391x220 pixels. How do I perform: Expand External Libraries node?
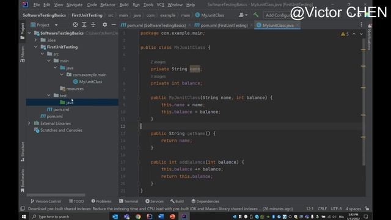click(29, 123)
